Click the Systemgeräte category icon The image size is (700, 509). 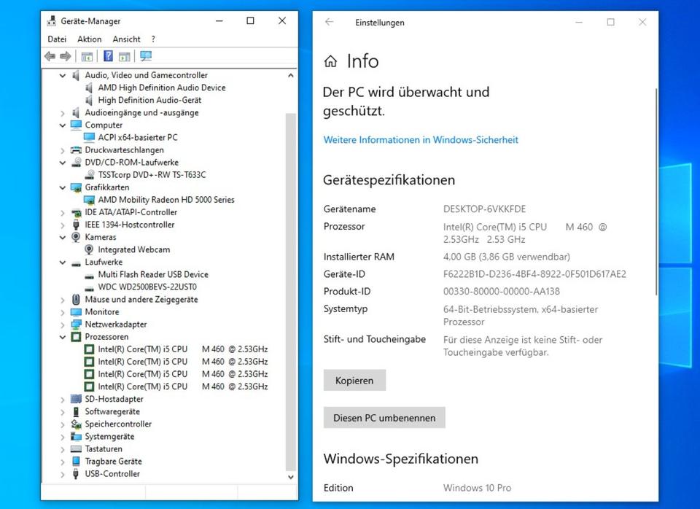tap(77, 437)
